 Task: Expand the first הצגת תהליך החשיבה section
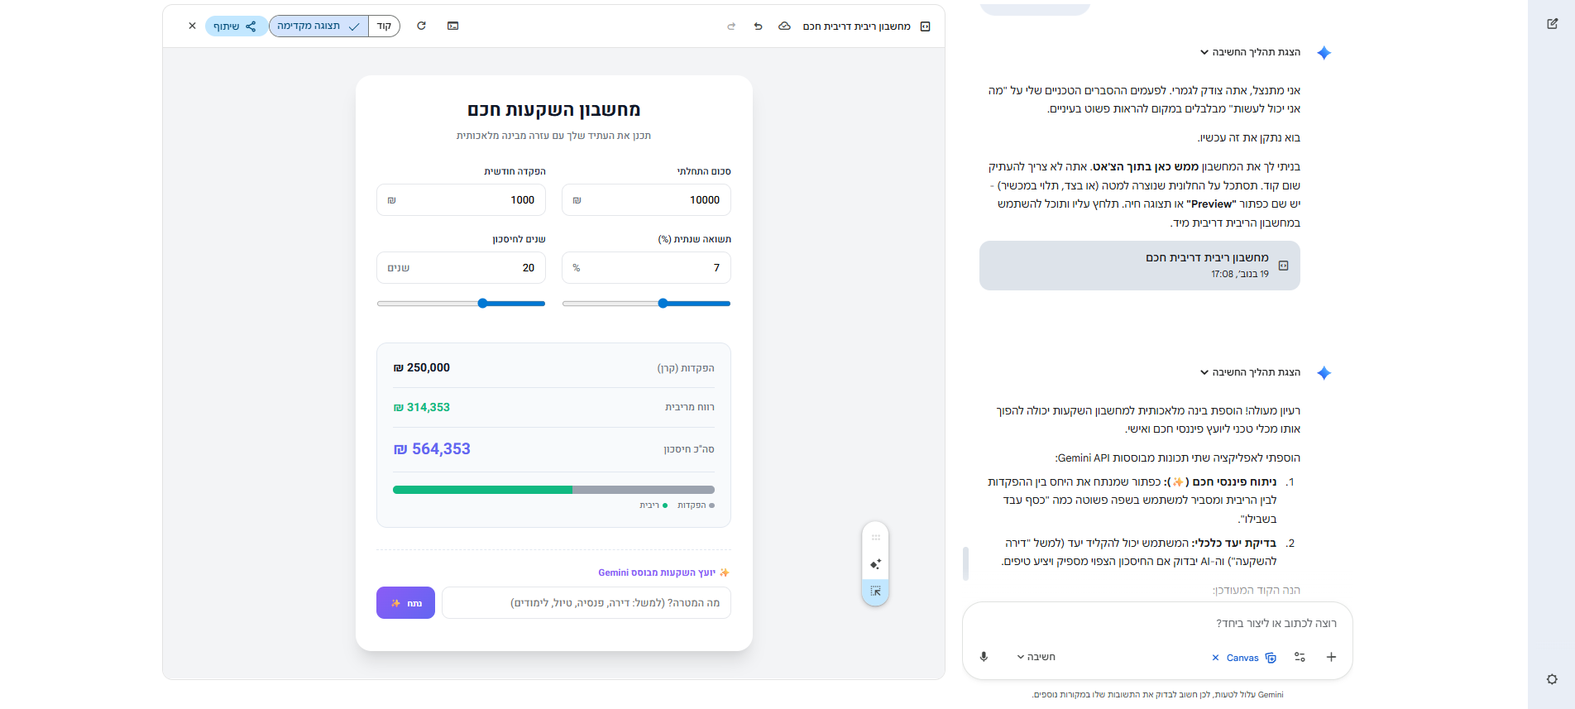coord(1250,52)
